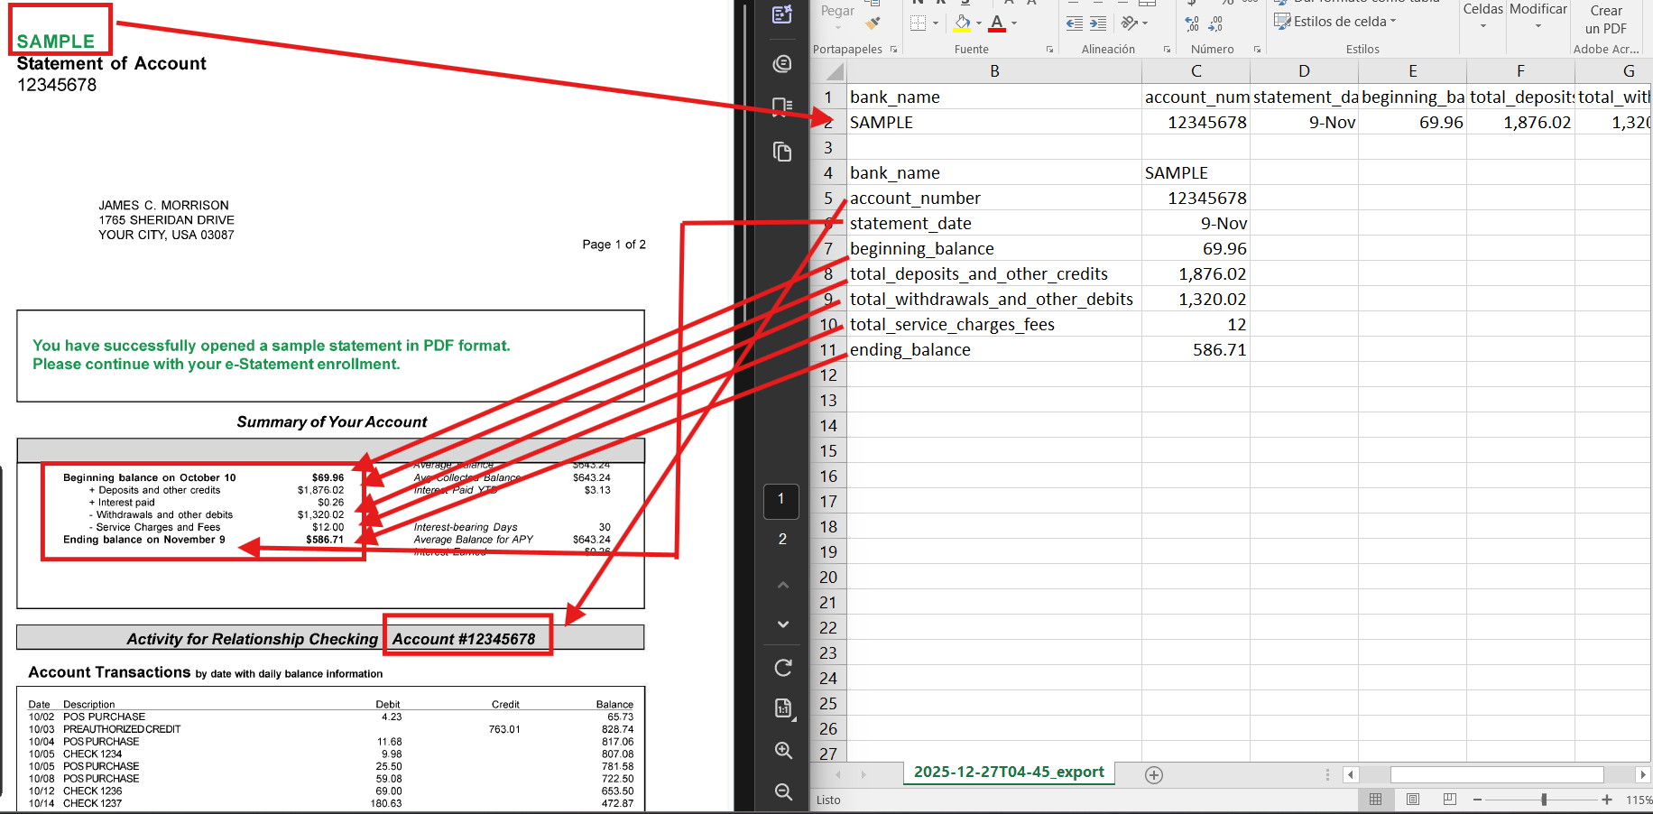The image size is (1653, 814).
Task: Jump to PDF page 2
Action: [782, 540]
